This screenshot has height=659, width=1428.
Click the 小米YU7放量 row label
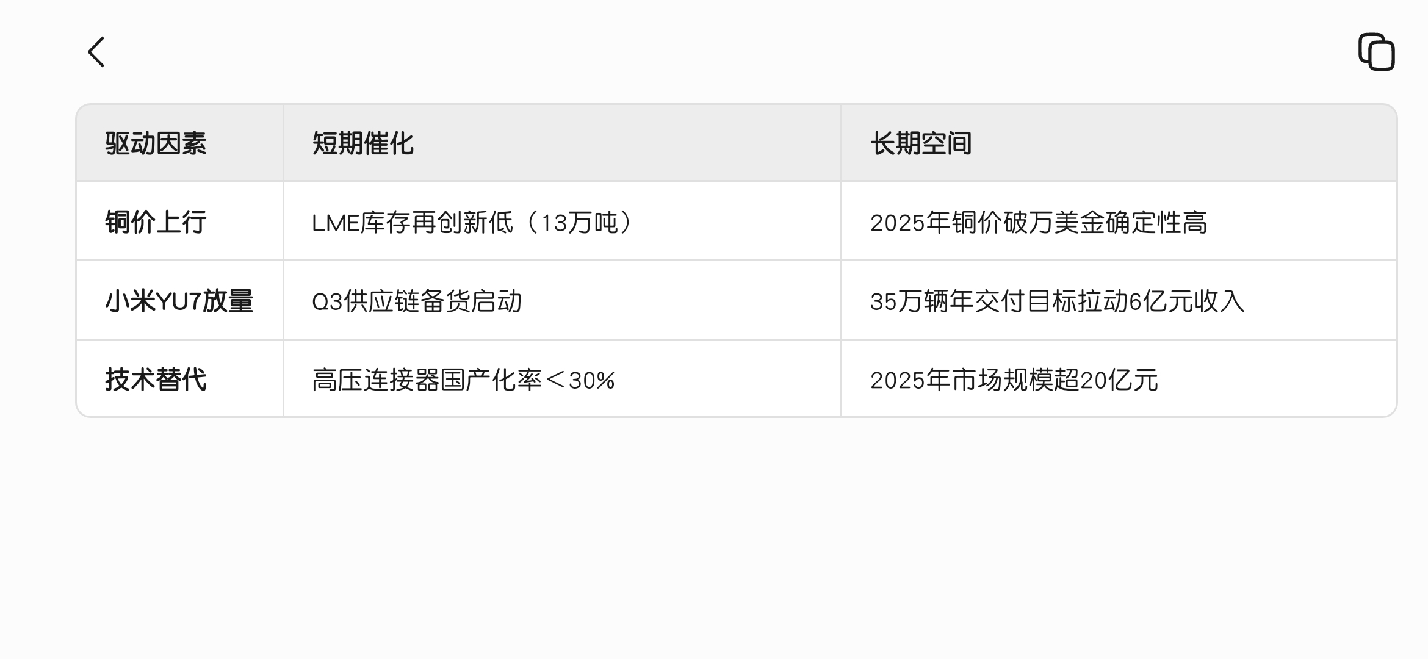[179, 301]
